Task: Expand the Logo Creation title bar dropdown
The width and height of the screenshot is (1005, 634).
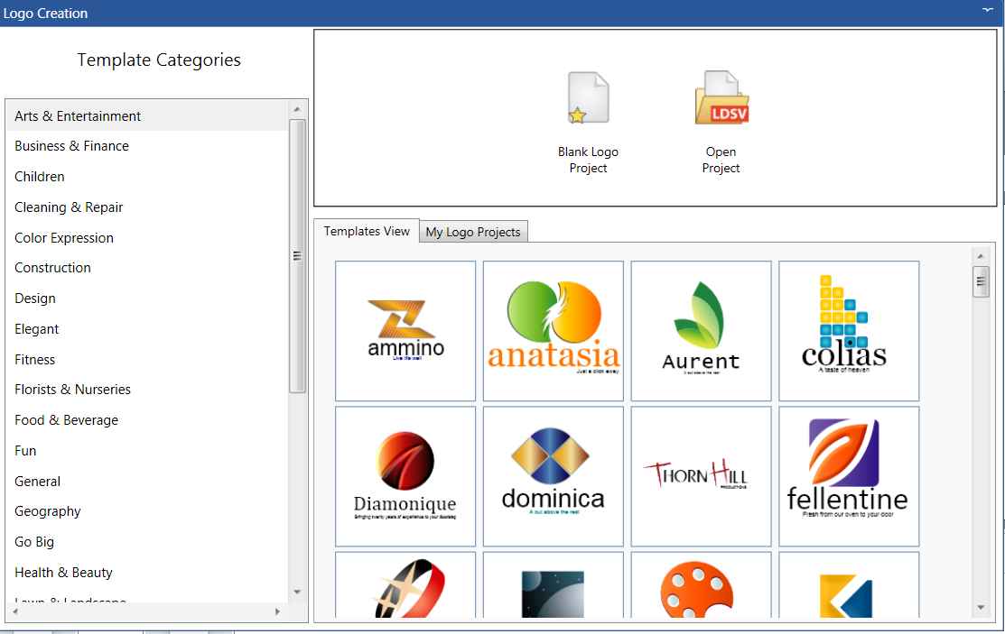Action: pos(987,9)
